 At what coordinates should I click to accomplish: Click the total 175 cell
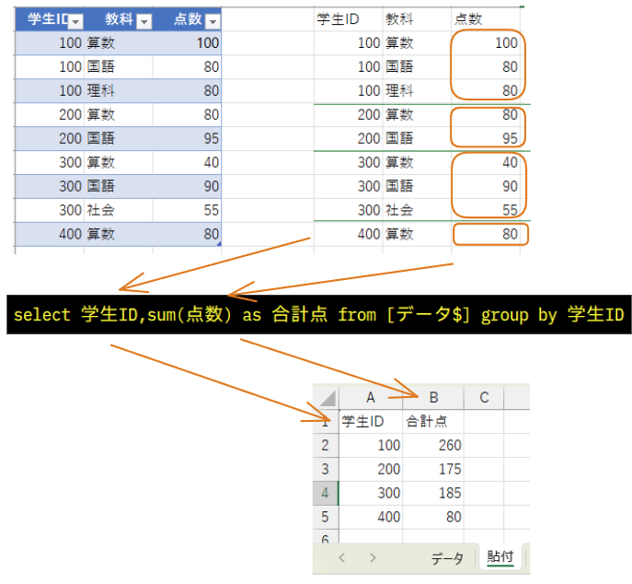433,470
